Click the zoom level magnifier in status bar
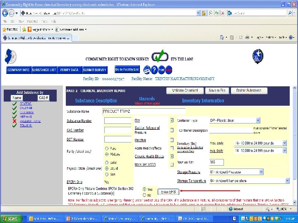Image resolution: width=298 pixels, height=223 pixels. click(x=278, y=209)
